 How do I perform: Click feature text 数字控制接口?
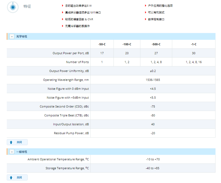point(156,19)
